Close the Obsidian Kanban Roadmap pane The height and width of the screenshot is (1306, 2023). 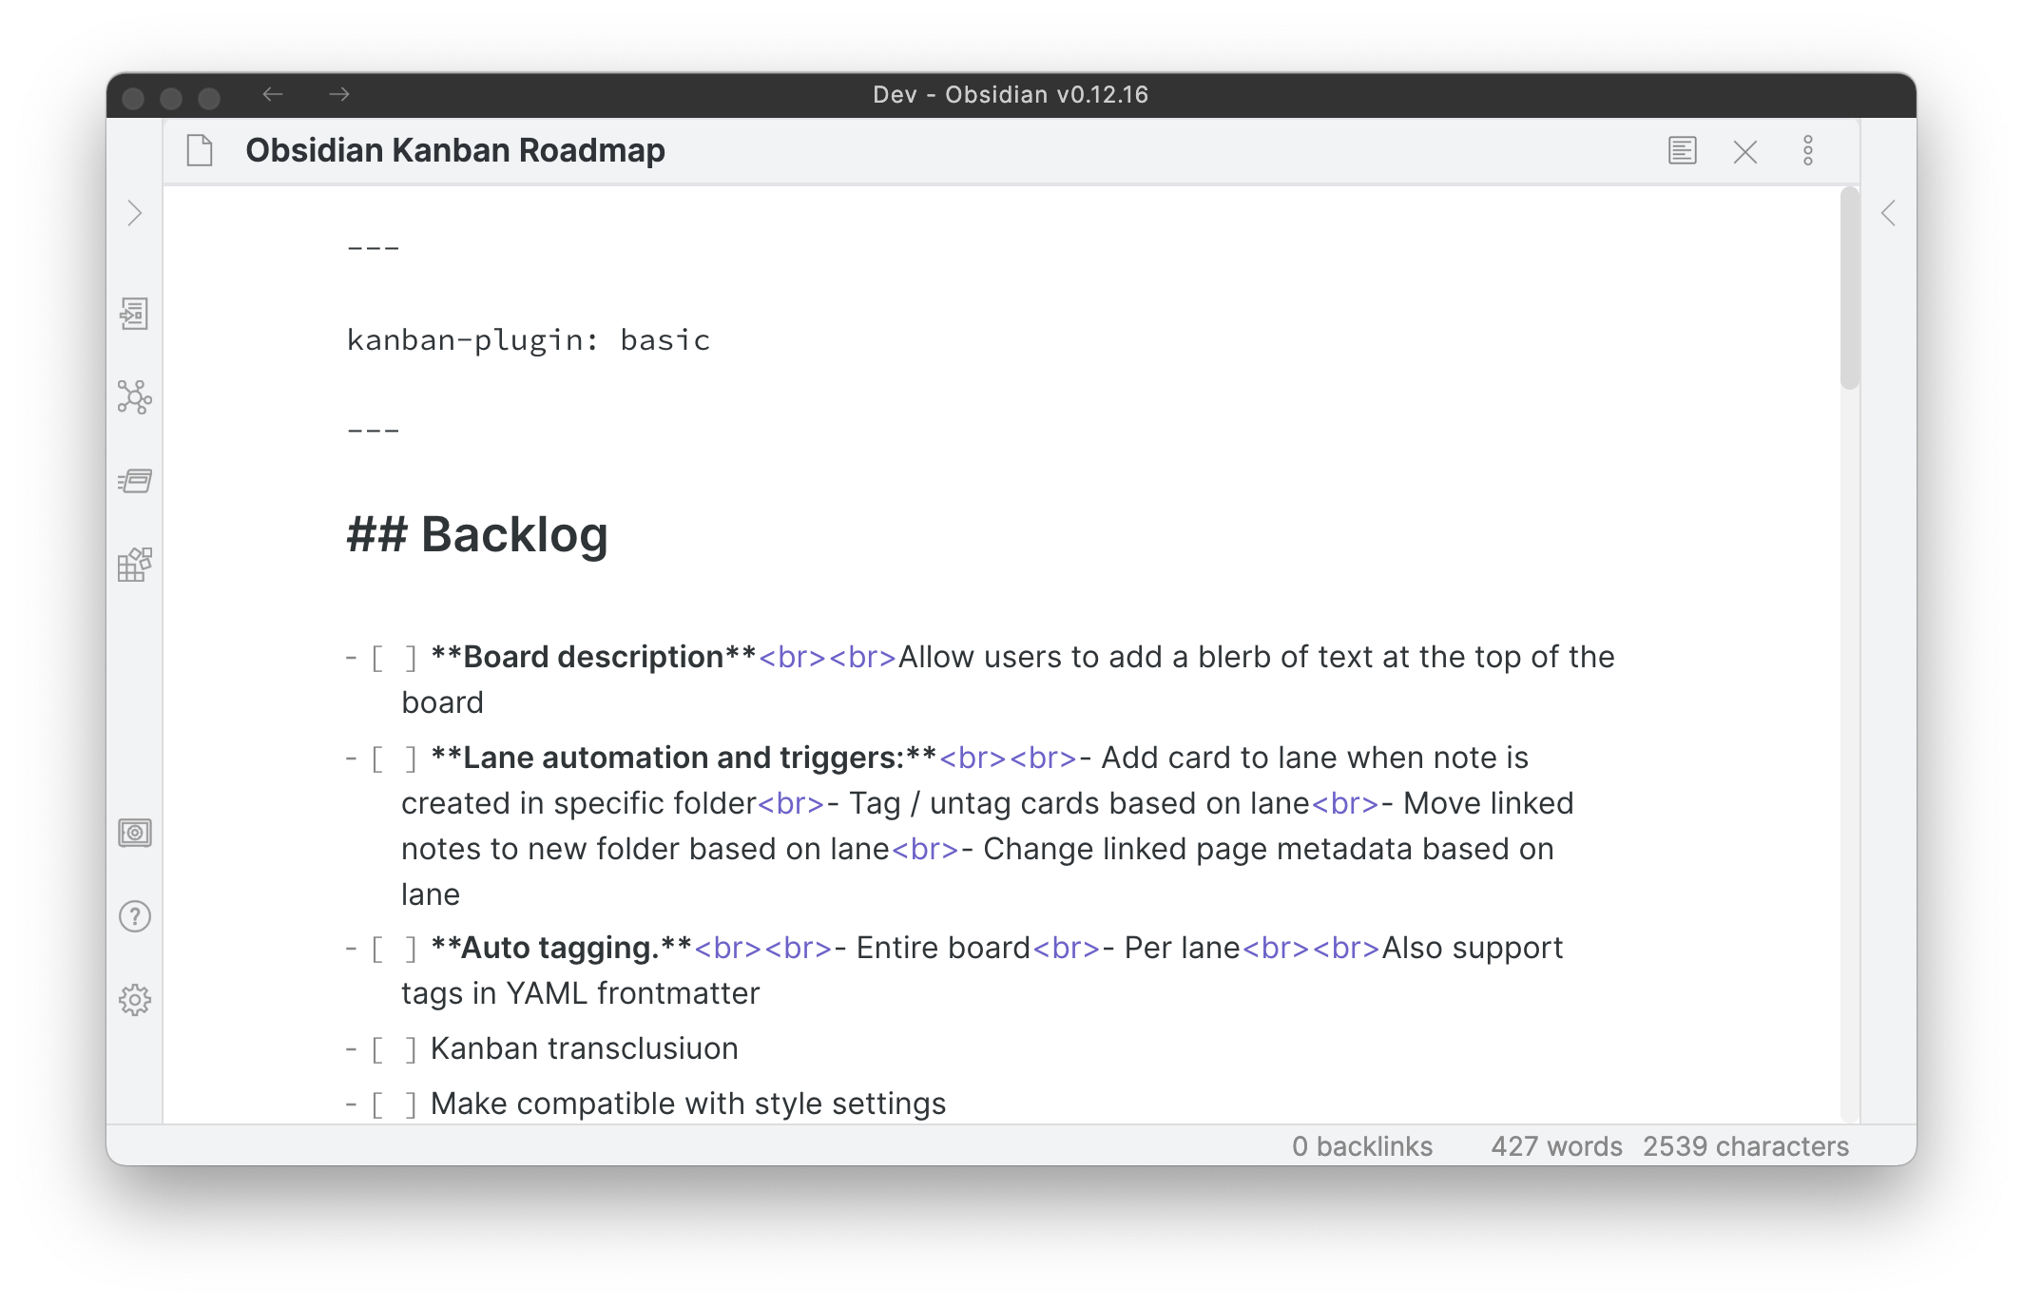tap(1745, 151)
